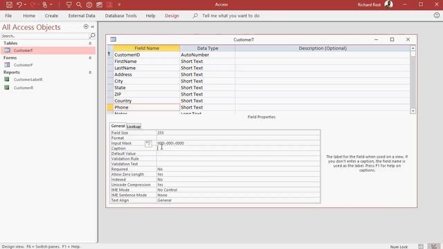This screenshot has width=443, height=249.
Task: Open the Undo history dropdown arrow
Action: 25,5
